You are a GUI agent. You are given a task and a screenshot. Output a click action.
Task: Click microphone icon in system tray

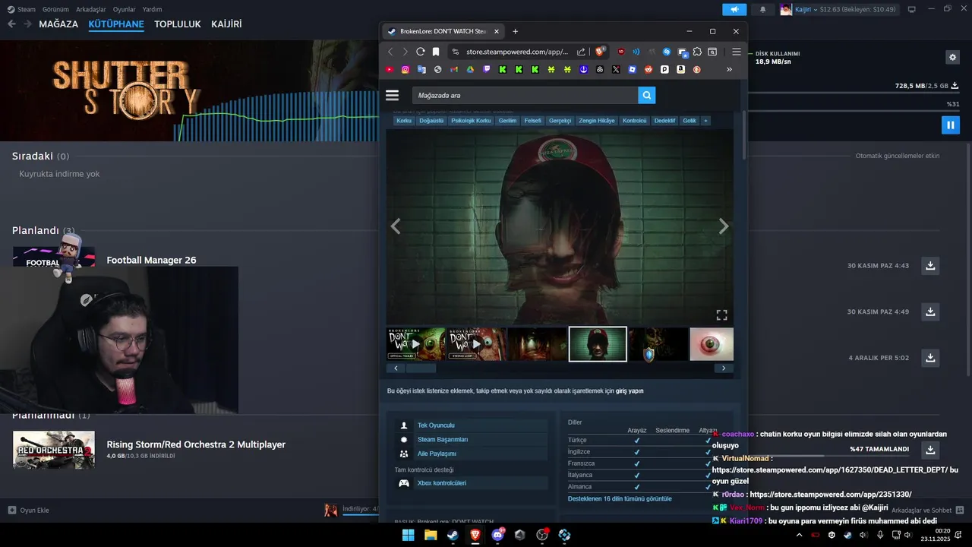880,535
